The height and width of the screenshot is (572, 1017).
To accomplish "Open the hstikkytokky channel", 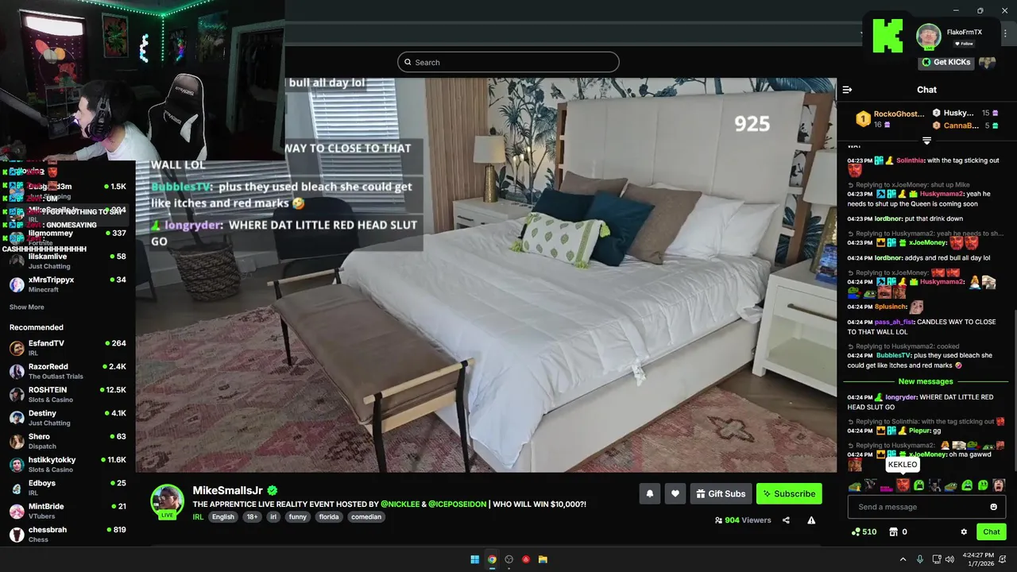I will 68,465.
